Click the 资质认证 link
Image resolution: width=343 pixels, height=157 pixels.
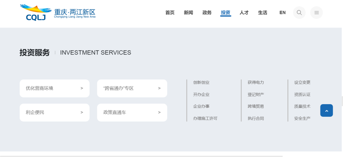[x=302, y=95]
